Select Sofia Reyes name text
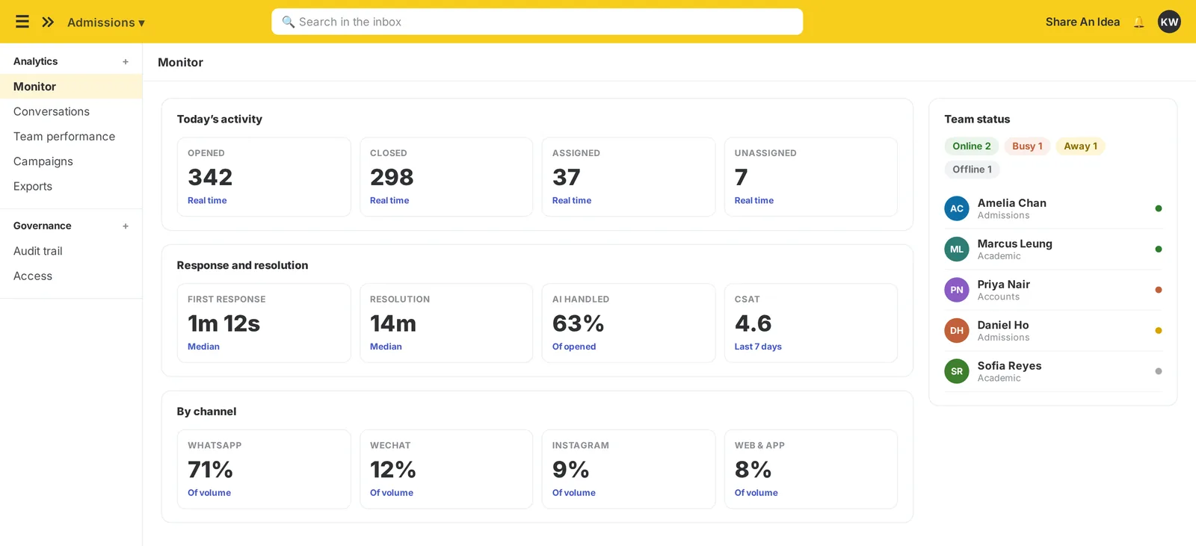This screenshot has width=1196, height=546. point(1009,366)
